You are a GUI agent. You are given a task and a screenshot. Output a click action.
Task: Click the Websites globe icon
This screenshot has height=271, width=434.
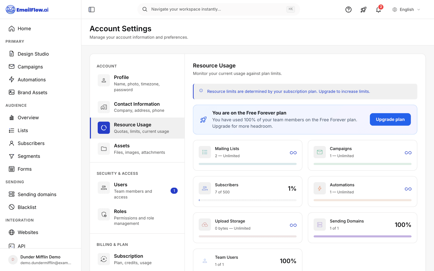(12, 232)
